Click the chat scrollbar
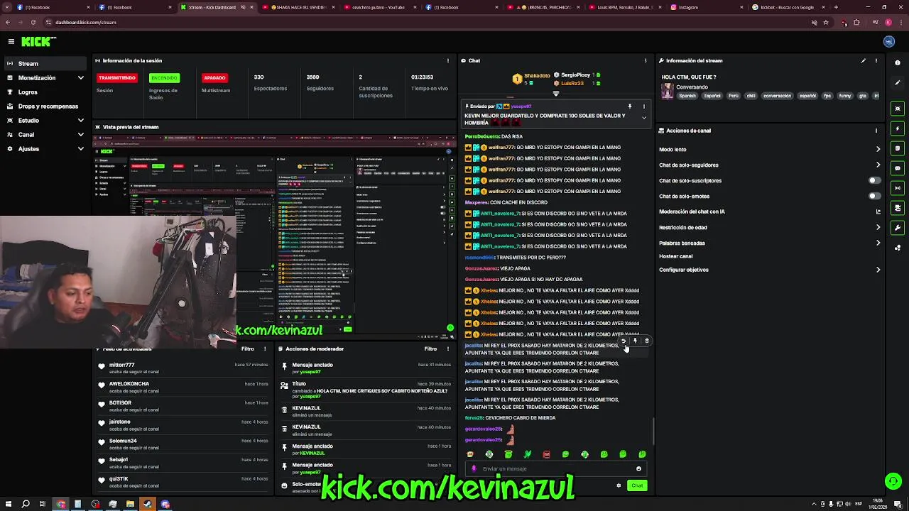 tap(653, 432)
